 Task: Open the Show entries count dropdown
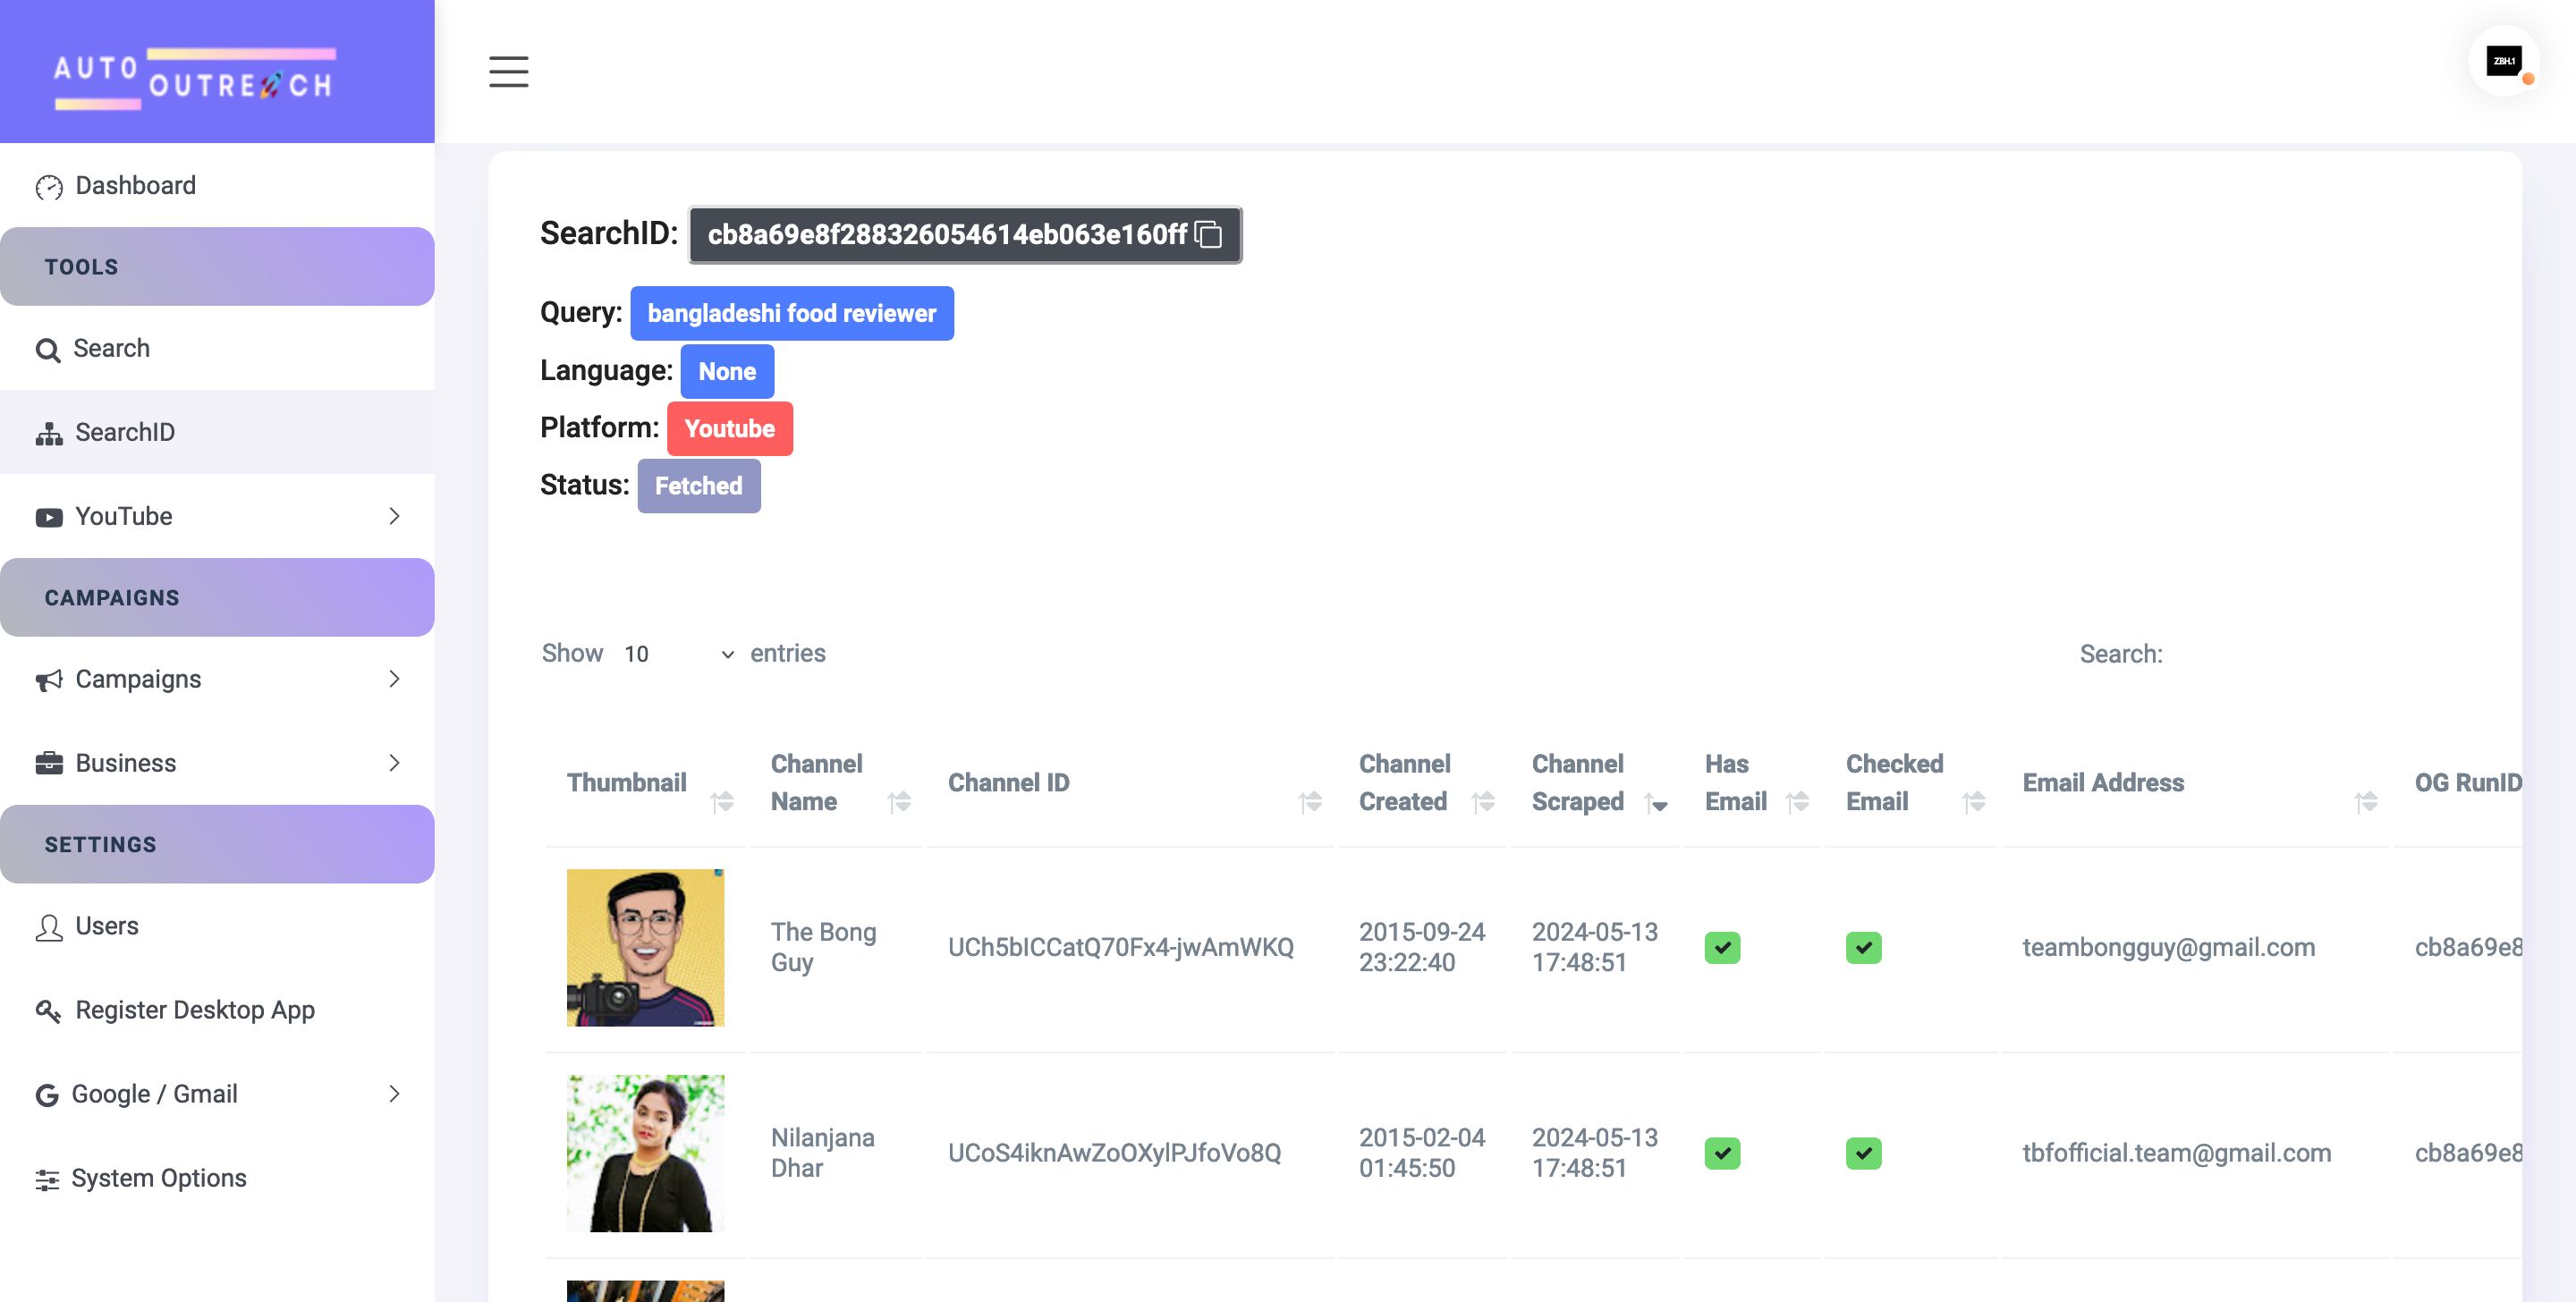(x=678, y=654)
